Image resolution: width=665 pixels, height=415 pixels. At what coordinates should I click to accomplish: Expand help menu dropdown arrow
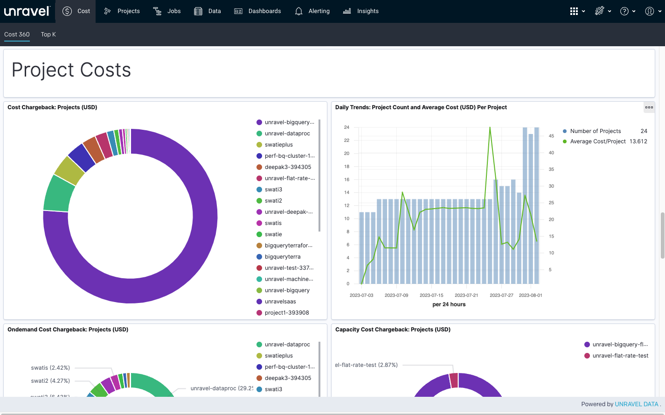[x=634, y=12]
